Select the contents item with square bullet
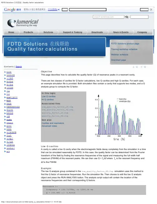The image size is (157, 204). 10,88
